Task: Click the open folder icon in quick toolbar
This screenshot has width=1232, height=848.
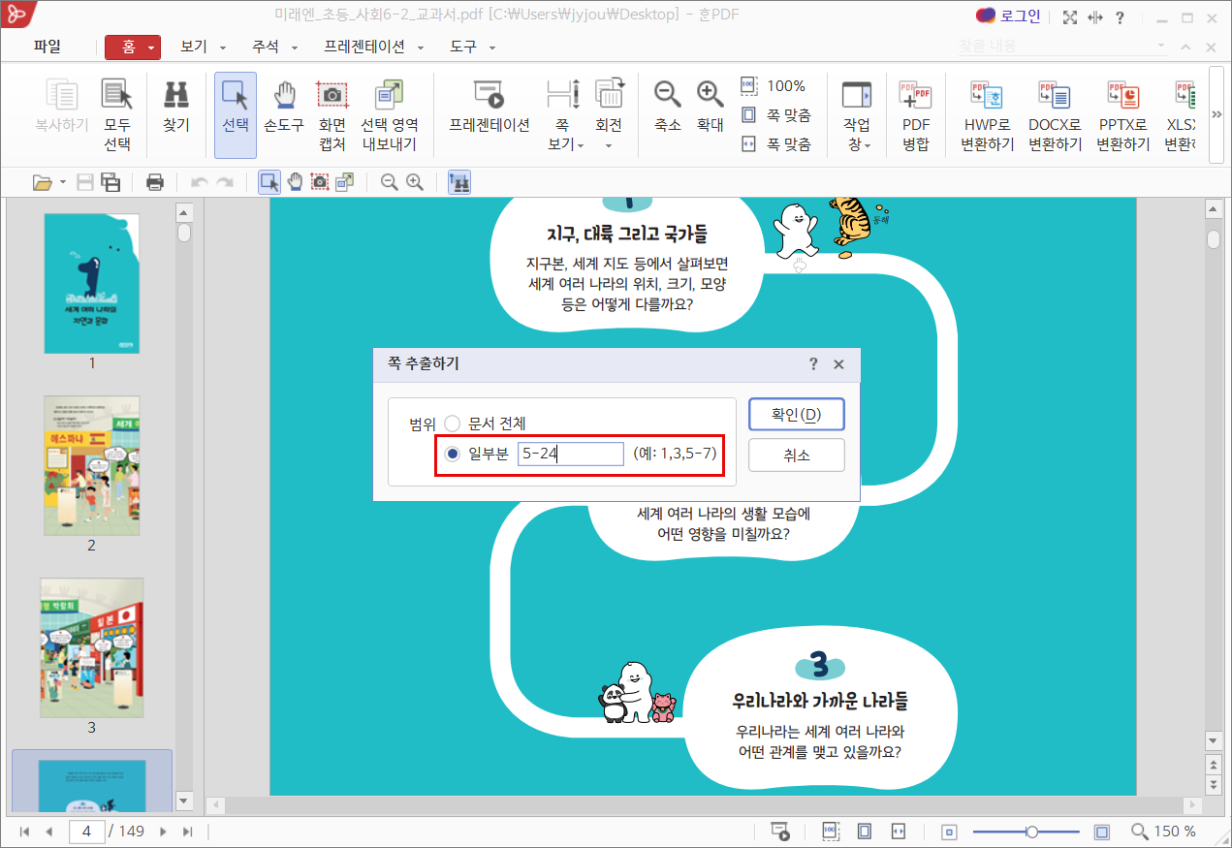Action: point(42,181)
